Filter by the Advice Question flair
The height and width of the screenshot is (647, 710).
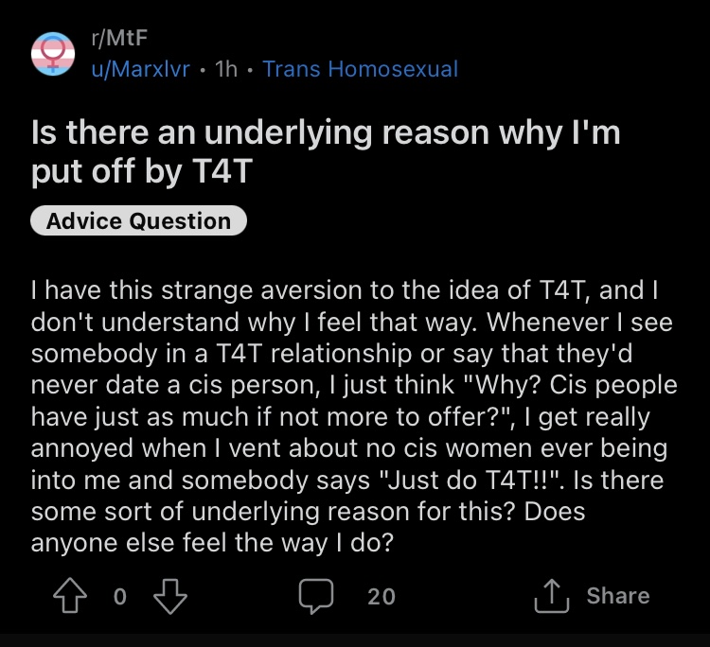[138, 220]
